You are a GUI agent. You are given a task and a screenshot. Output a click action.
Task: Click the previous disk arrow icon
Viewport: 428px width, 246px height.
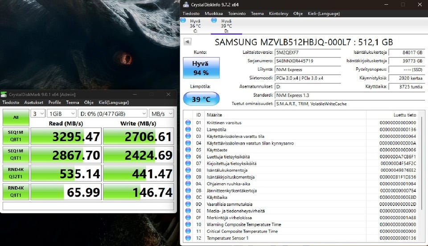click(x=188, y=42)
